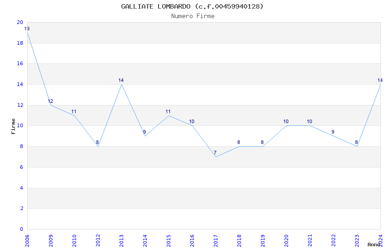Click x-axis year label 2013
The width and height of the screenshot is (385, 249).
click(x=121, y=240)
